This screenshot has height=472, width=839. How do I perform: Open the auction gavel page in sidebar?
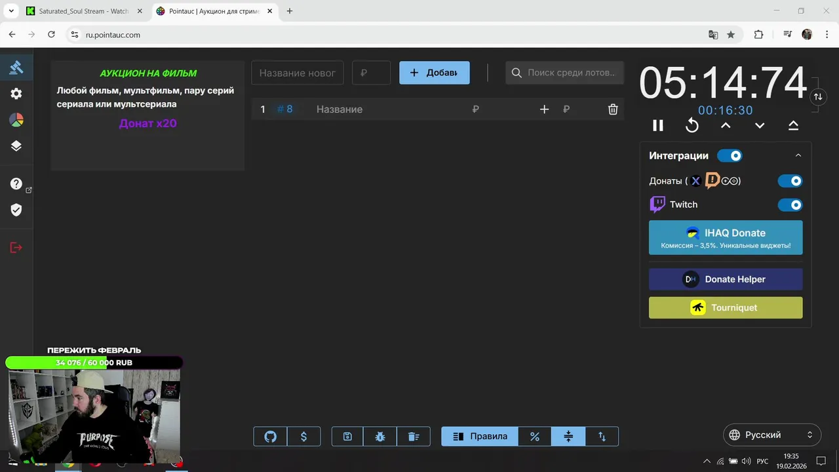(x=16, y=67)
